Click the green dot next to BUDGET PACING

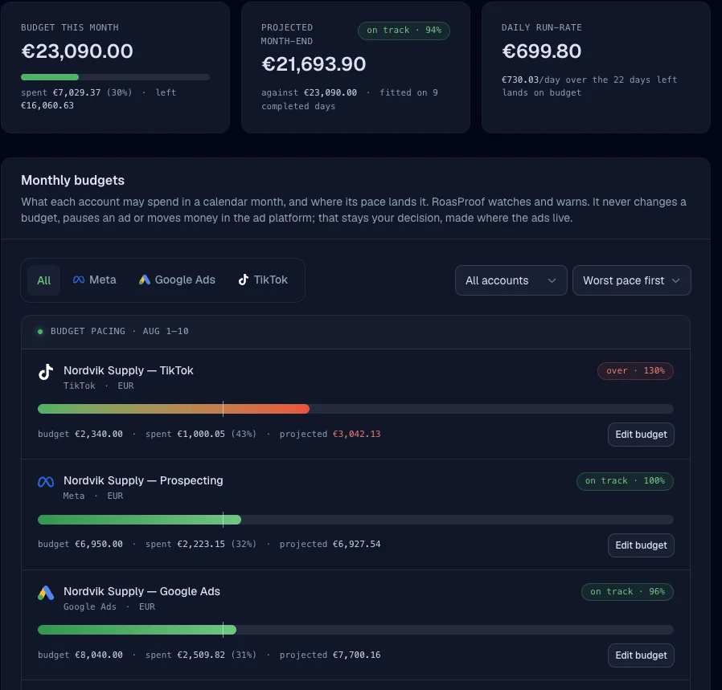[x=40, y=331]
